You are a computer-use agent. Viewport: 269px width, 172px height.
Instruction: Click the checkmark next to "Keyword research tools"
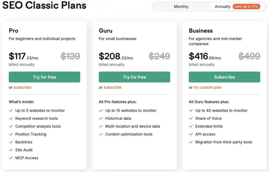point(11,118)
